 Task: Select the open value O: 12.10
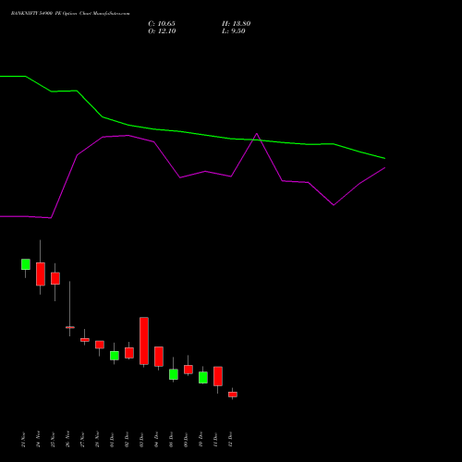[162, 31]
